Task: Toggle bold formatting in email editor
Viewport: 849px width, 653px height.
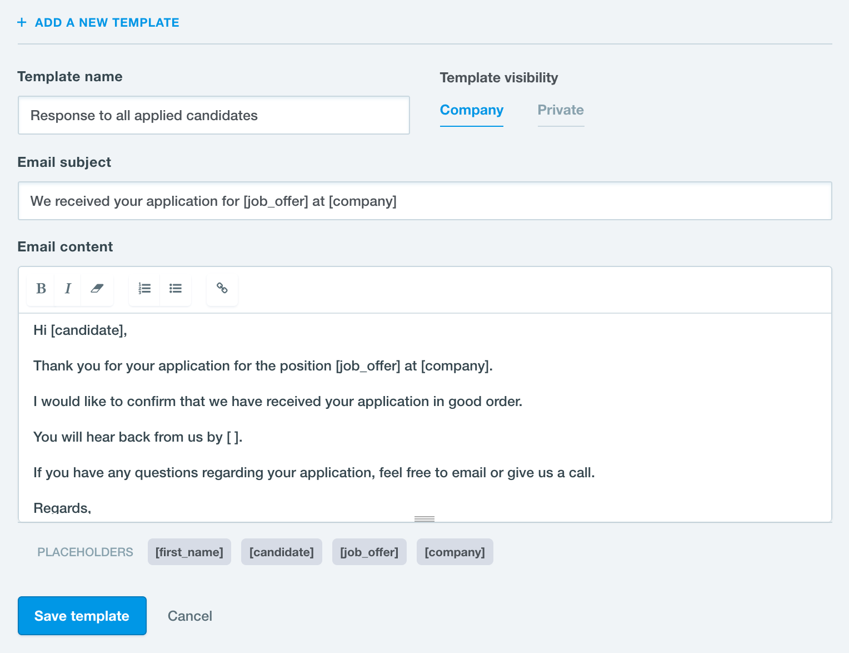Action: (x=41, y=289)
